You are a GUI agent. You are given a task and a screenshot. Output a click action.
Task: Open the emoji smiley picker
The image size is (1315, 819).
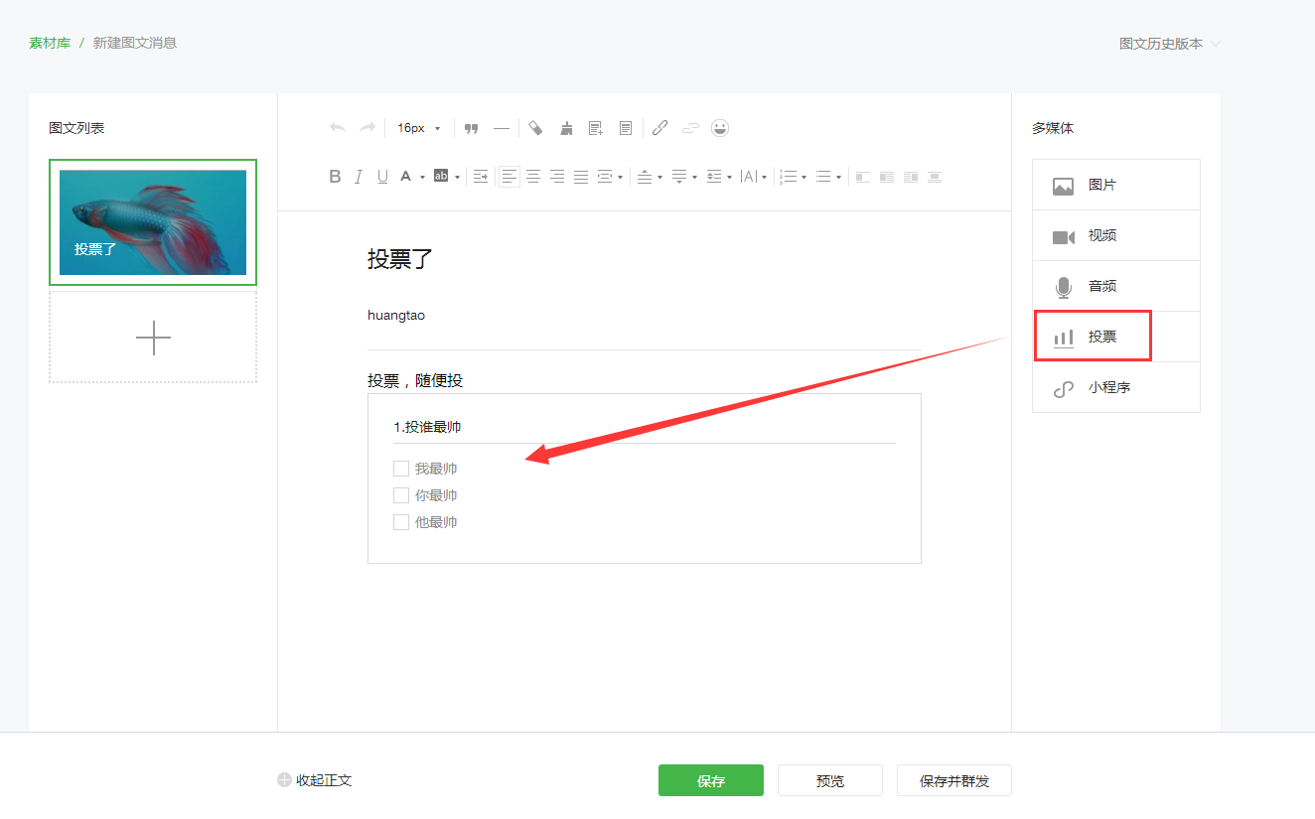click(720, 127)
